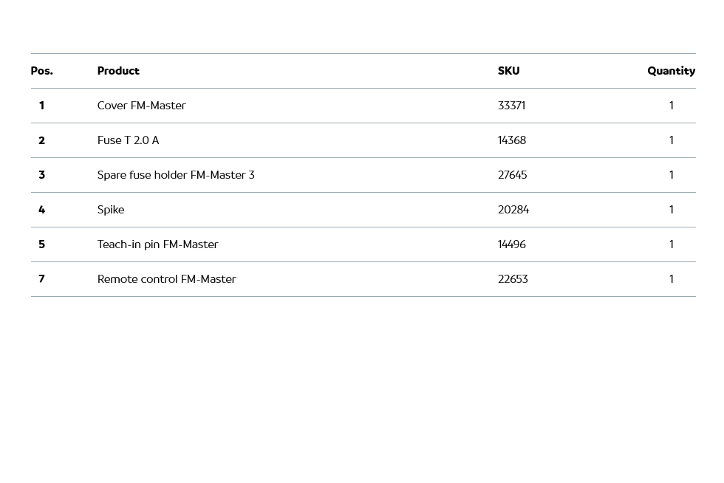Click the Quantity column header
This screenshot has width=724, height=483.
pos(671,71)
